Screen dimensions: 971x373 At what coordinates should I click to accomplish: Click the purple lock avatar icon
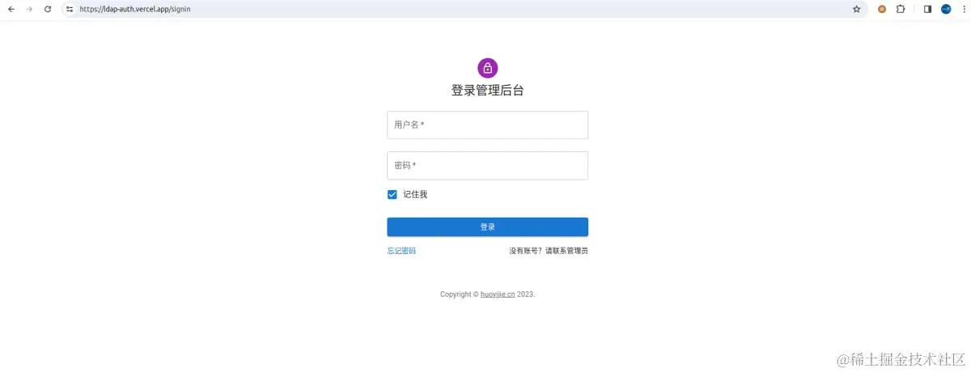tap(487, 68)
